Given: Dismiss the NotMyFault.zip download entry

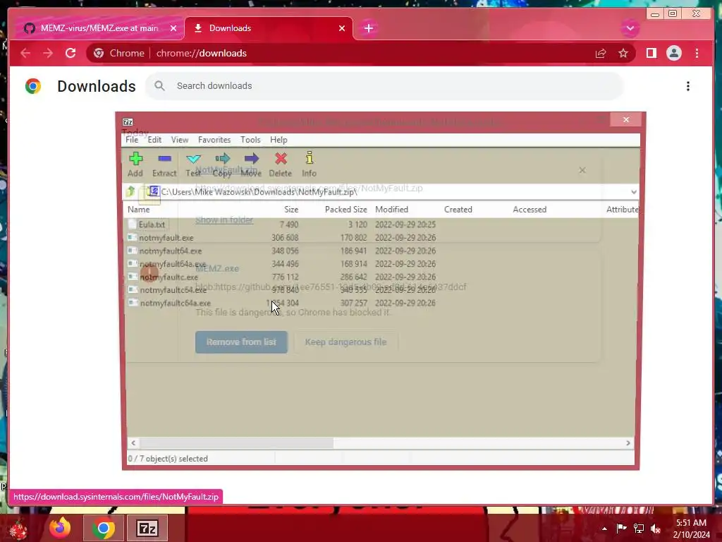Looking at the screenshot, I should 582,170.
